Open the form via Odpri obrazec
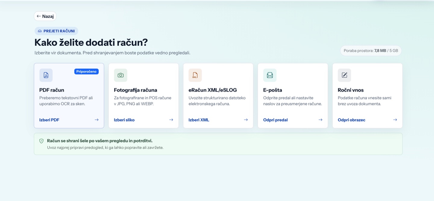 point(351,120)
